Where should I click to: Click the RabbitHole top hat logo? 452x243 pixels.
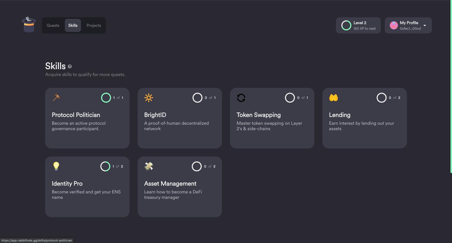[29, 25]
